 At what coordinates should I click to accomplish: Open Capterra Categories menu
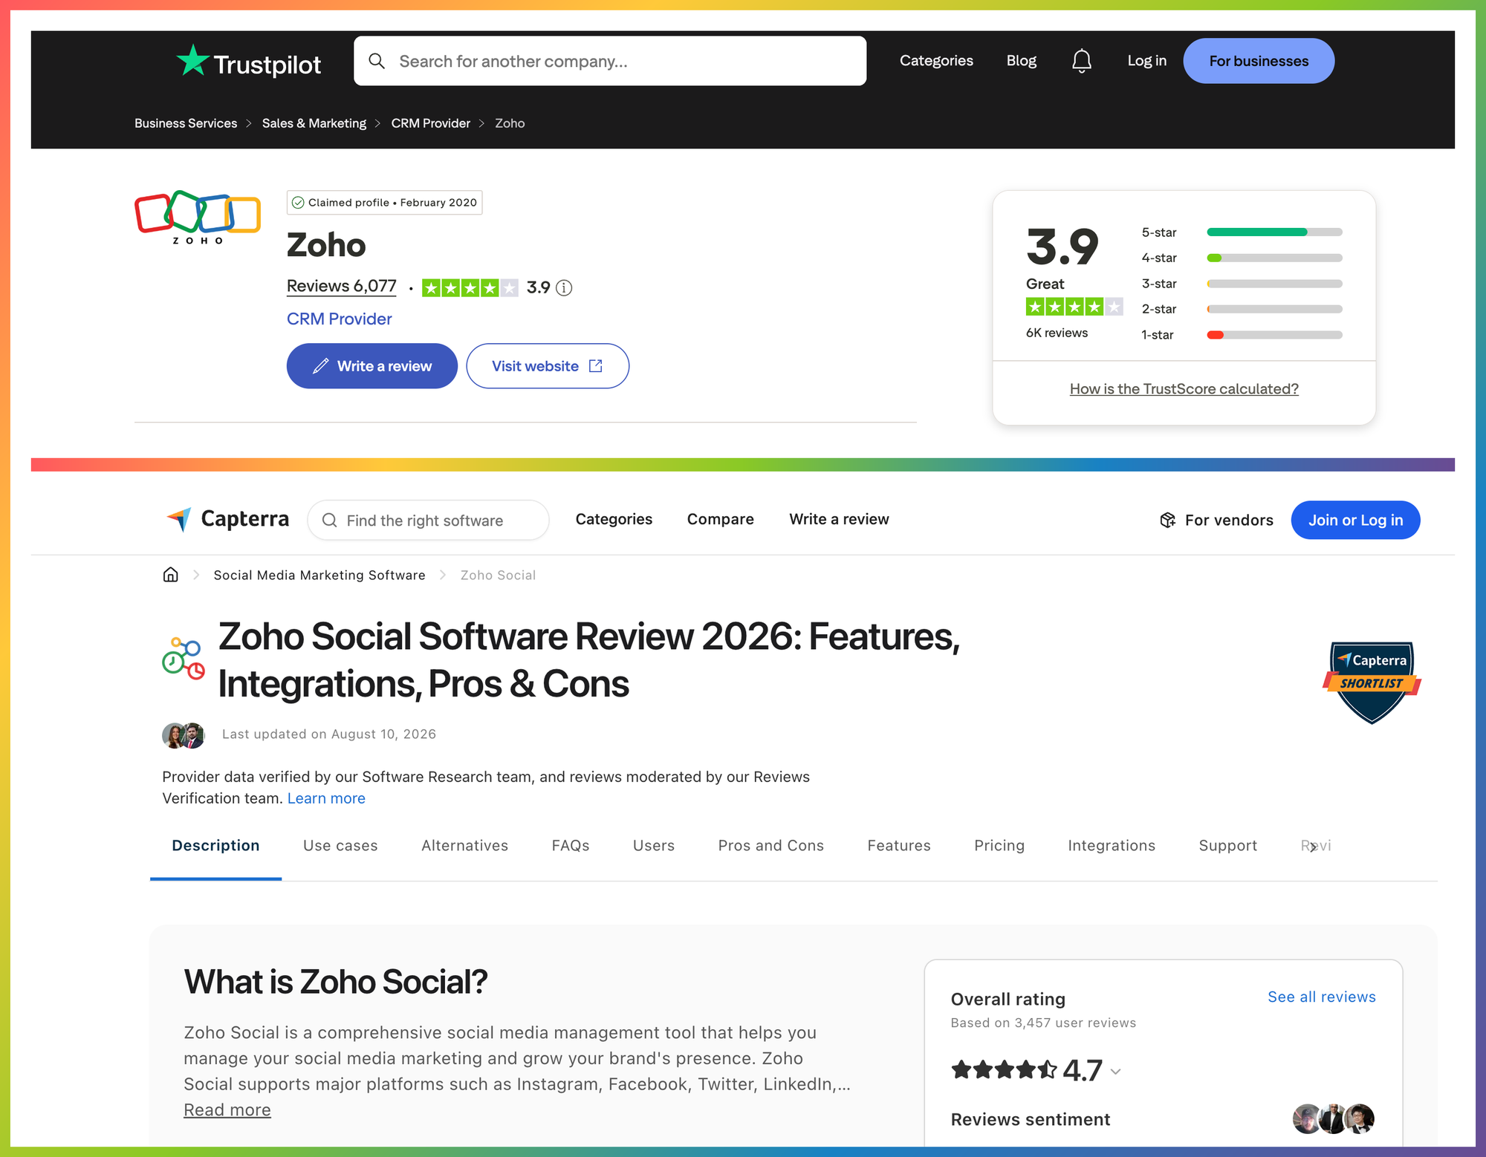point(614,520)
